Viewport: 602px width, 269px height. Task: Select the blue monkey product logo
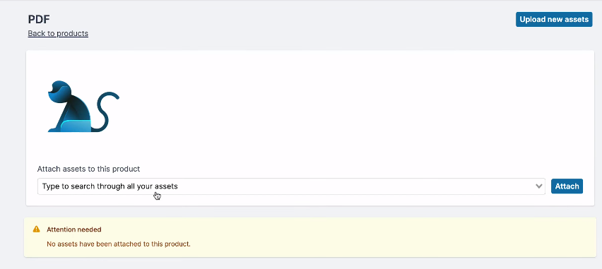(x=83, y=107)
